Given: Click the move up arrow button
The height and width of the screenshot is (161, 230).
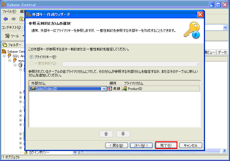Looking at the screenshot, I should coord(106,134).
